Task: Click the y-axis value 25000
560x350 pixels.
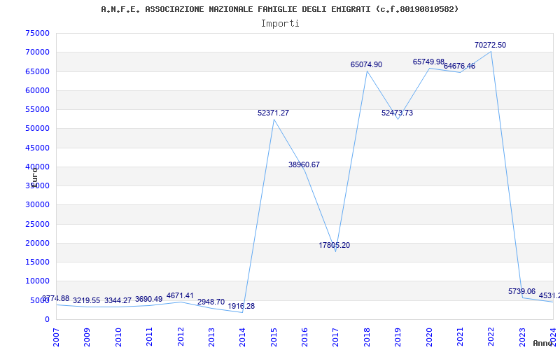Action: click(x=38, y=224)
